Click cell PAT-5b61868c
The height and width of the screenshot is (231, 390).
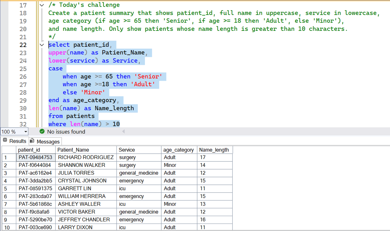pyautogui.click(x=36, y=204)
